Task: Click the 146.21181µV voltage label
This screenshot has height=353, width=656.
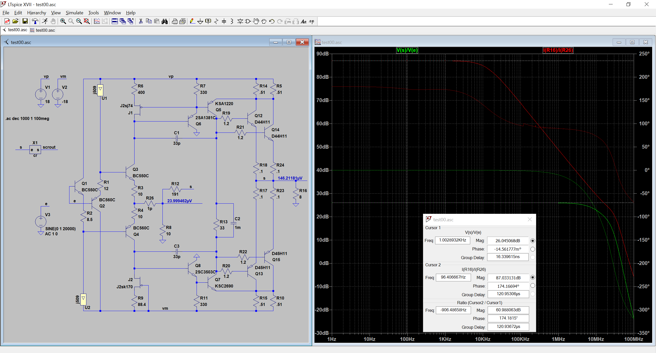Action: click(290, 178)
